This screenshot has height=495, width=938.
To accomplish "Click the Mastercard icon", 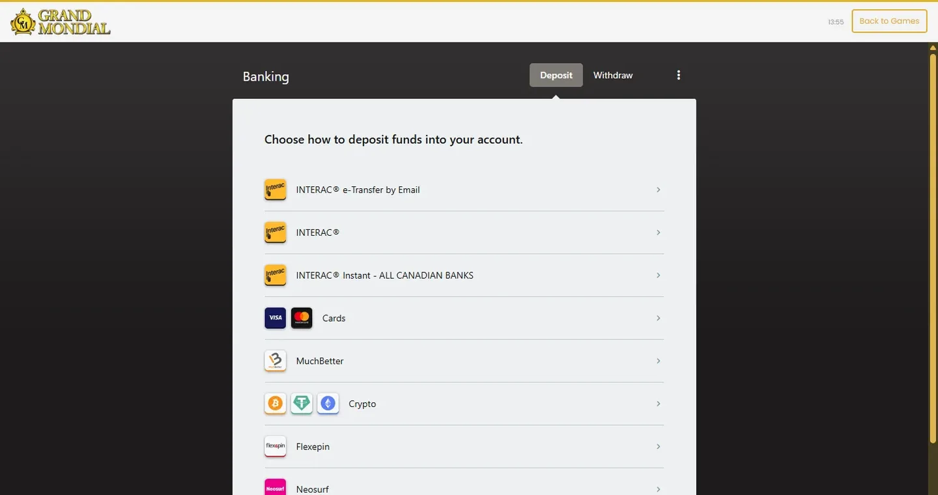I will point(302,318).
